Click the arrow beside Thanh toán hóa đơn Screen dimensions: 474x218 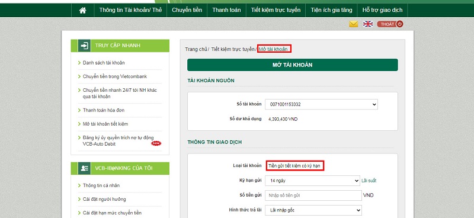pos(79,110)
